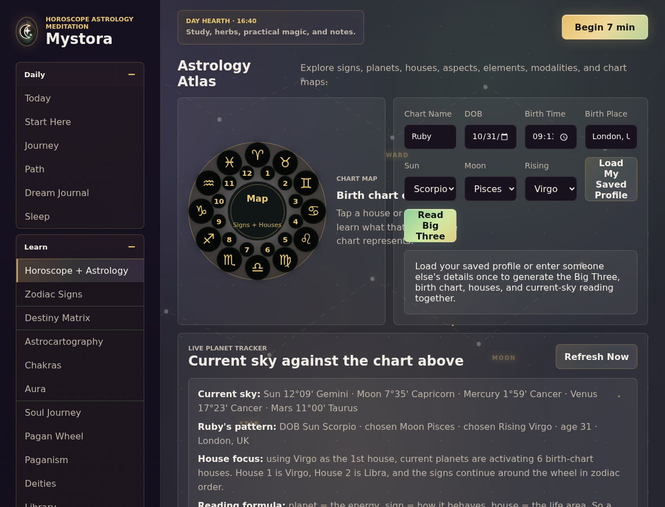Go to Start Here page
665x507 pixels.
point(79,122)
